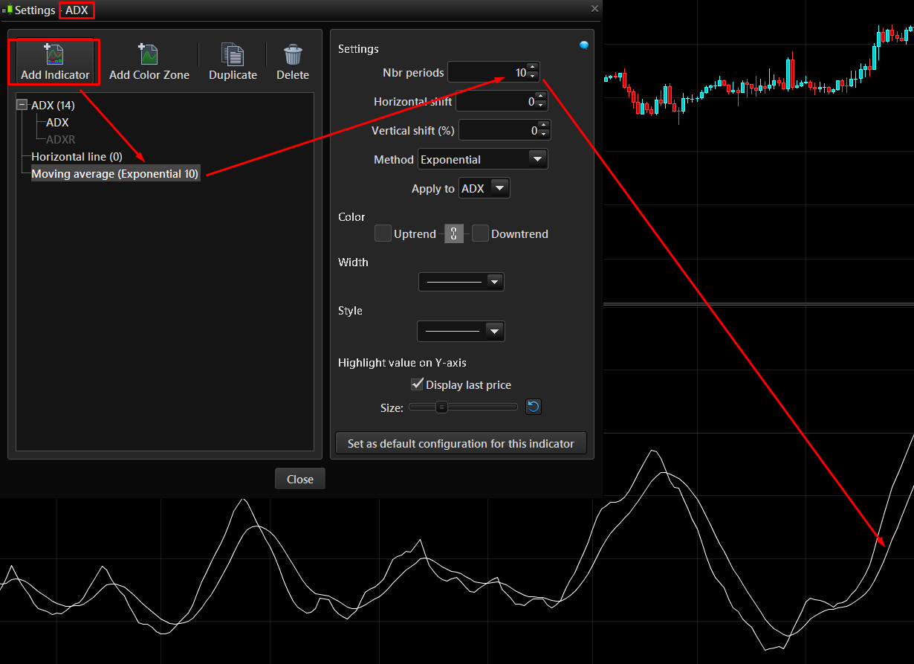
Task: Collapse the ADX (14) tree node
Action: [x=22, y=105]
